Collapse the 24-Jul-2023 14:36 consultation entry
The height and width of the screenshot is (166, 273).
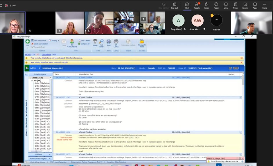(241, 132)
